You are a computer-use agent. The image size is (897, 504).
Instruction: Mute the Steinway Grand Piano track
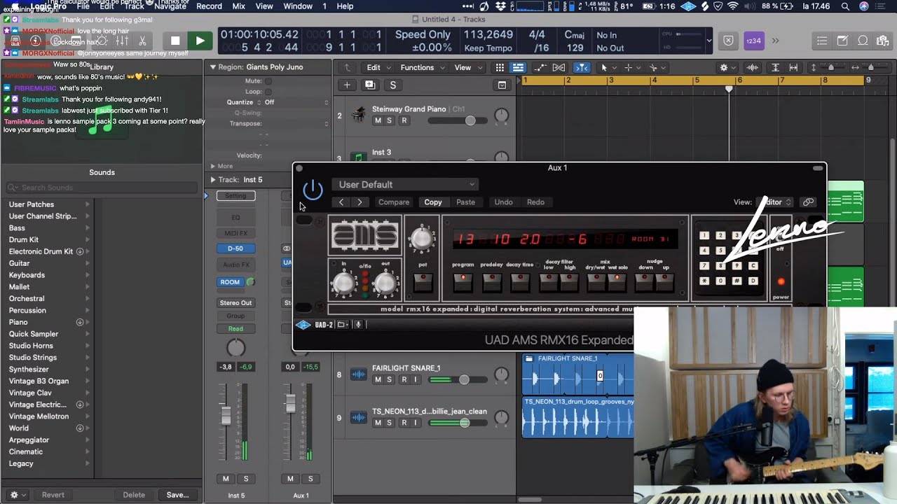click(378, 121)
